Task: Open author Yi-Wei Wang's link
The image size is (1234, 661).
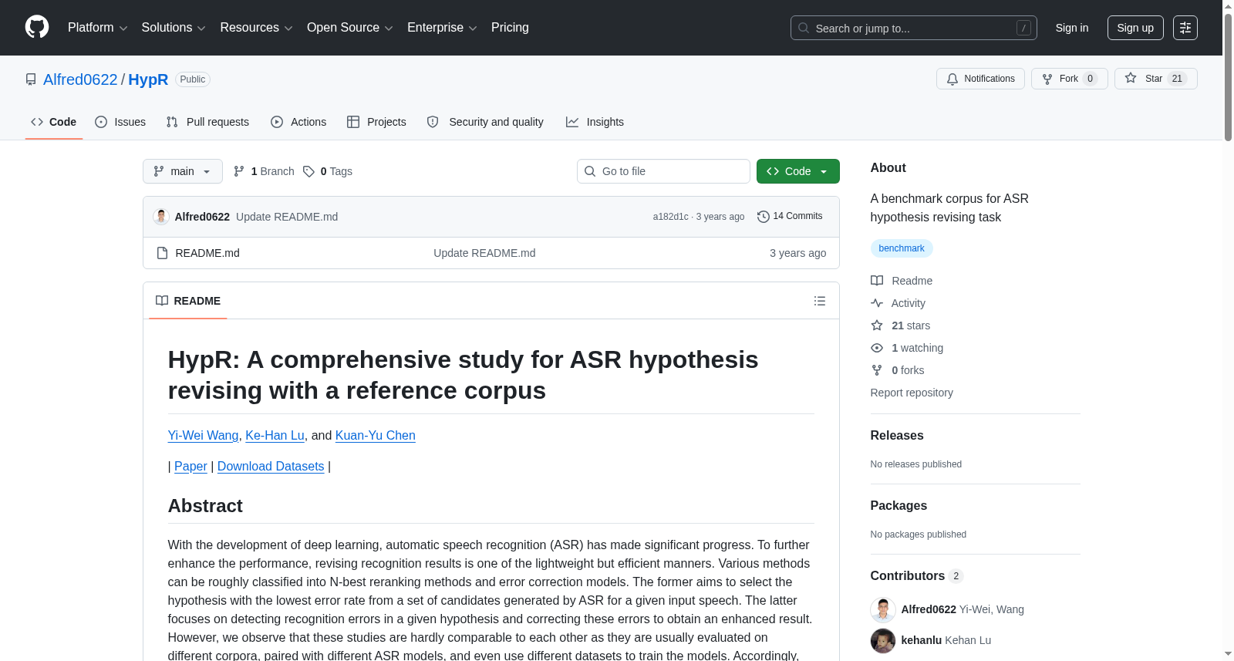Action: 203,436
